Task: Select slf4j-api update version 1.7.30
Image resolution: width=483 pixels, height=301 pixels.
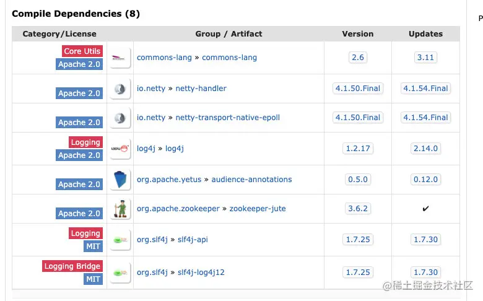Action: (x=425, y=240)
